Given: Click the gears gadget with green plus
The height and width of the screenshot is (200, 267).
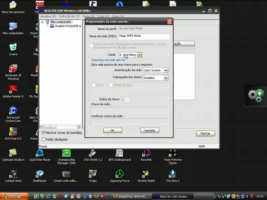Looking at the screenshot, I should [x=256, y=96].
